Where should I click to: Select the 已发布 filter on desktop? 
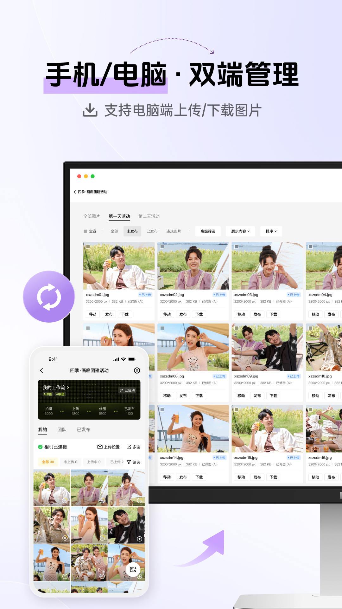point(152,231)
